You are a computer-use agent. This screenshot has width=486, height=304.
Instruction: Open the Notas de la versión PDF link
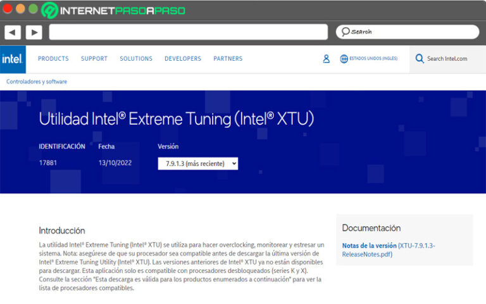pyautogui.click(x=389, y=250)
